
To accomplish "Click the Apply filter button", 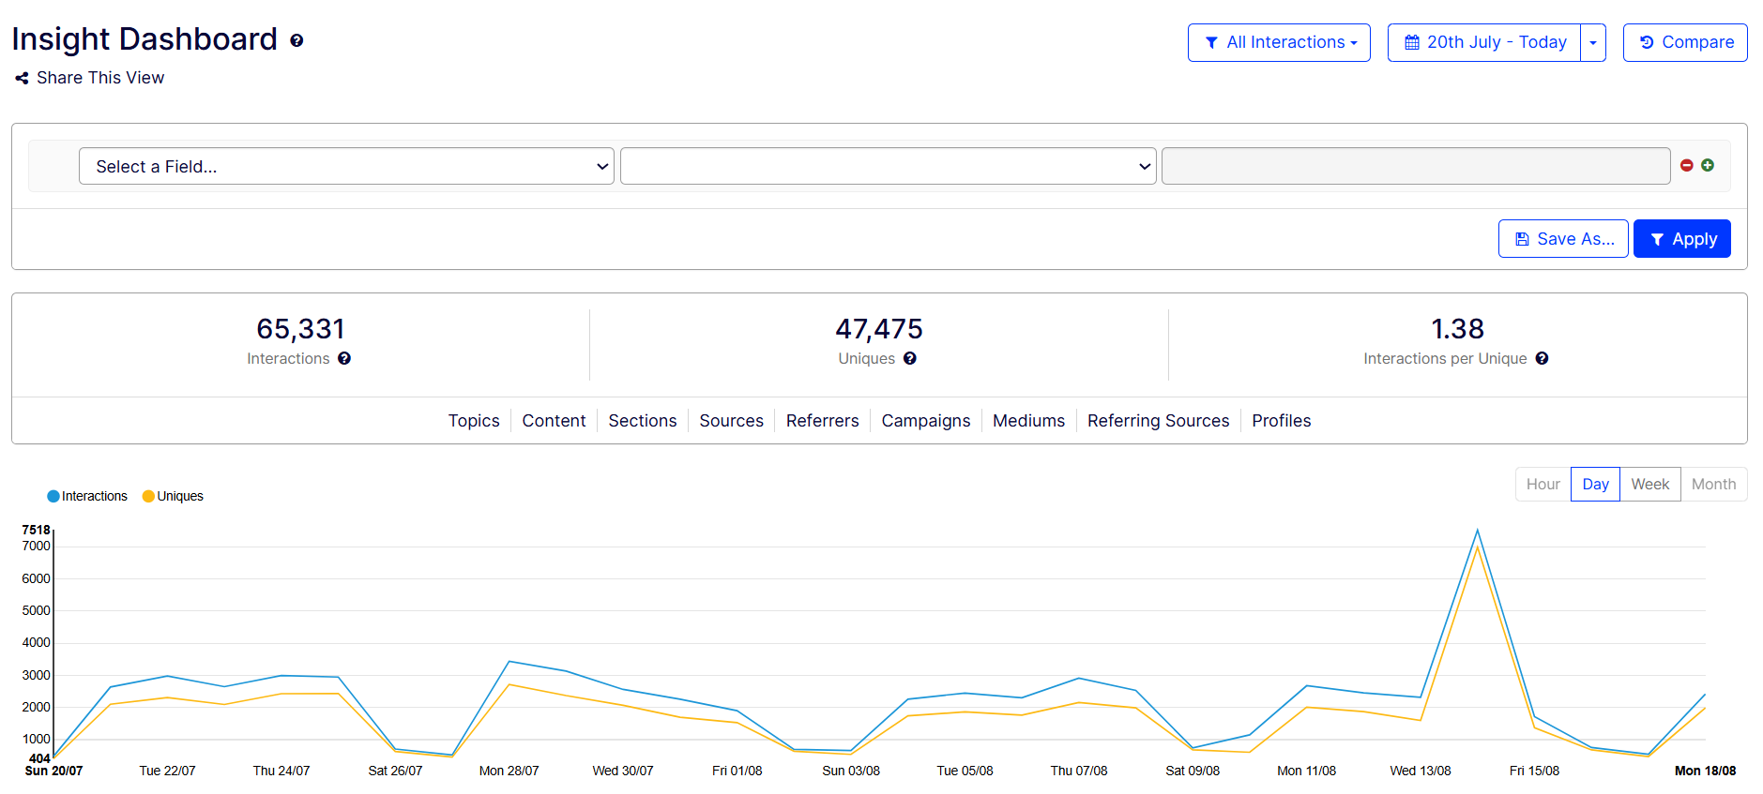I will click(1681, 239).
